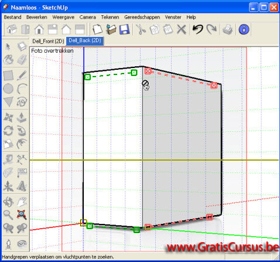Image resolution: width=280 pixels, height=262 pixels.
Task: Click the top-right red vanishing point handle
Action: click(x=214, y=86)
